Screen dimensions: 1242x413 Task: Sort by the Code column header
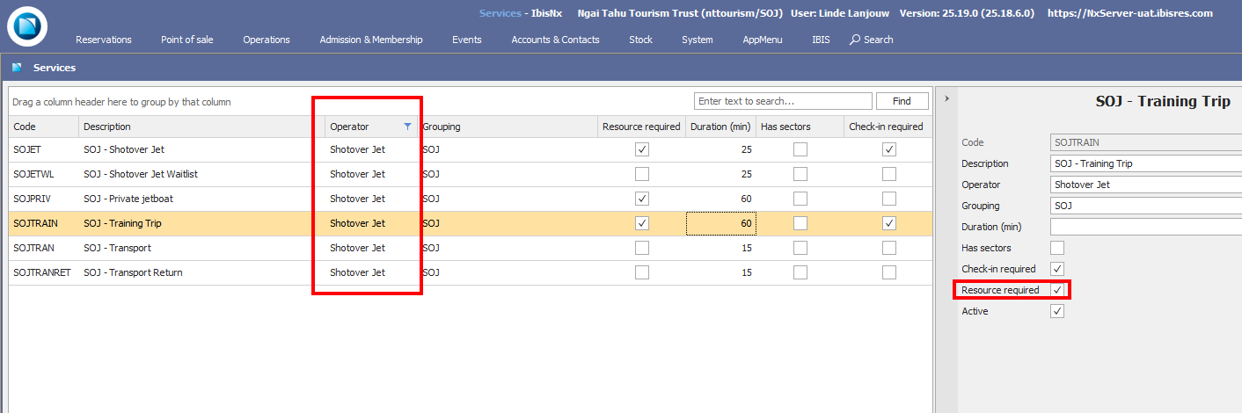coord(44,127)
